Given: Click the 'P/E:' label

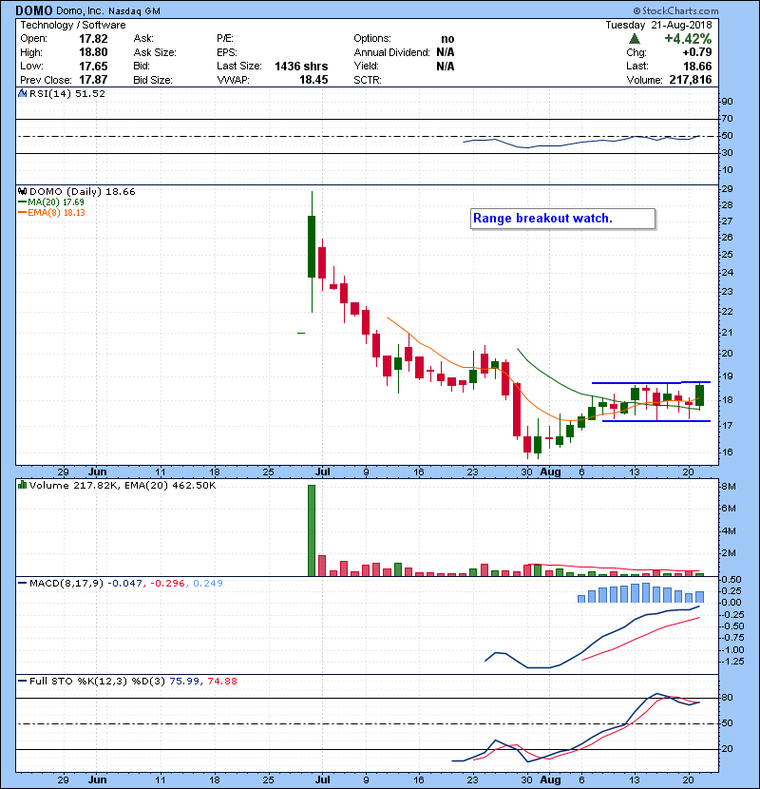Looking at the screenshot, I should [x=225, y=39].
